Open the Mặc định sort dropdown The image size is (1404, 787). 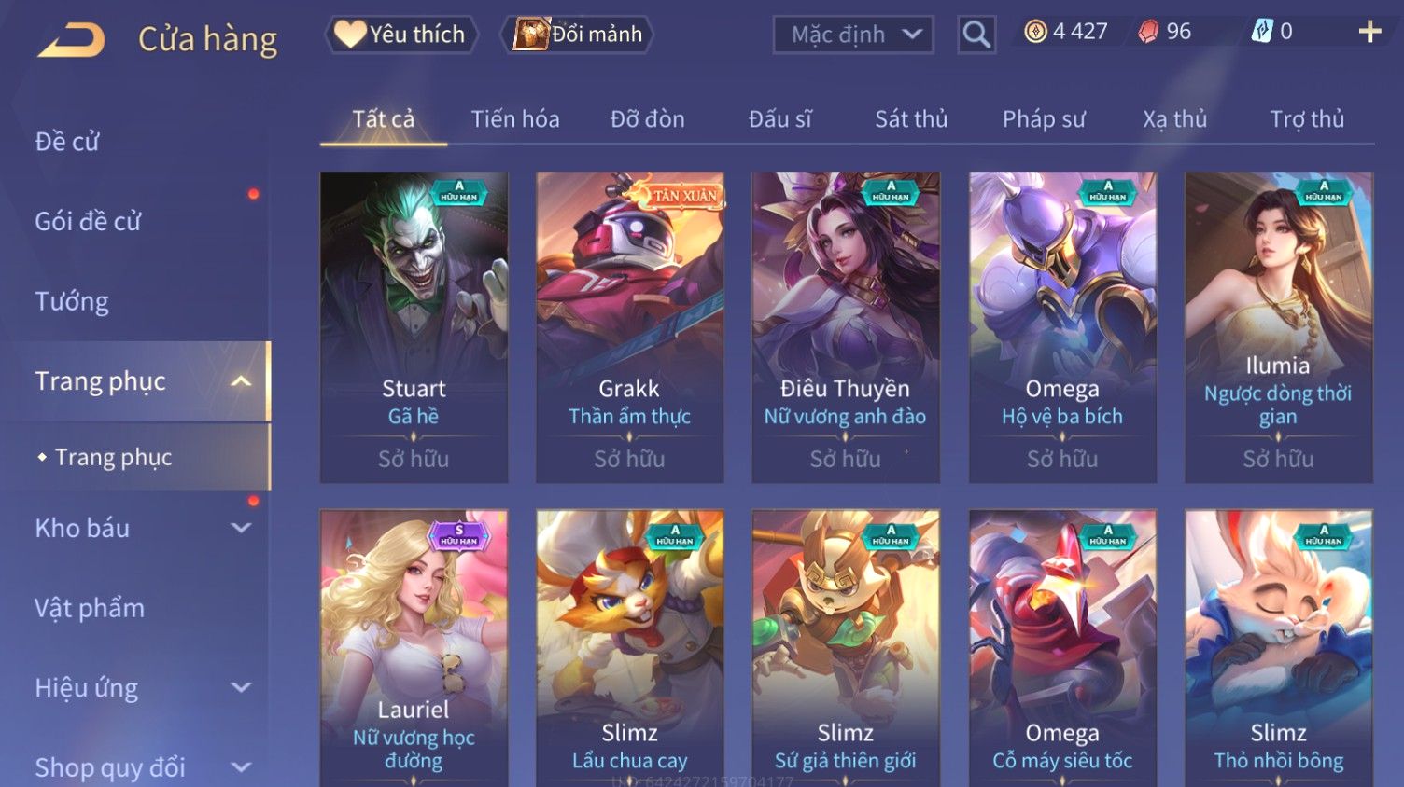[x=853, y=35]
